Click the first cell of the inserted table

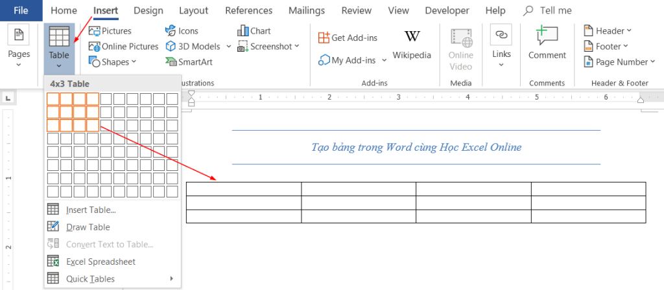[243, 188]
